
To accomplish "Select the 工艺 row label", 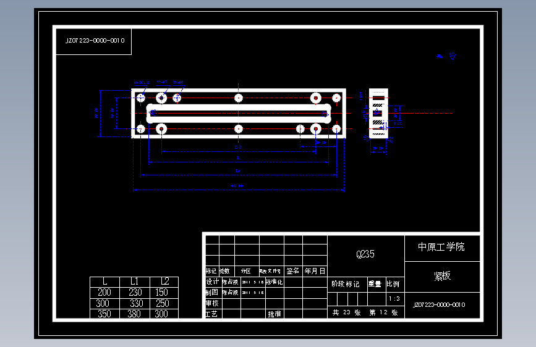I will pyautogui.click(x=211, y=314).
